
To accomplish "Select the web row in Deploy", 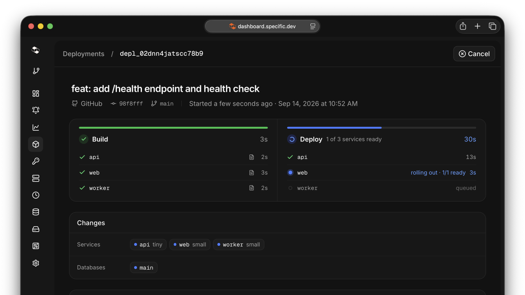I will (x=381, y=173).
